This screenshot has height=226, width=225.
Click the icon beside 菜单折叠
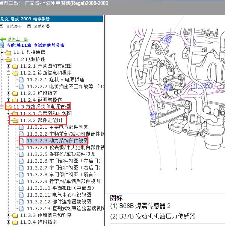pos(29,26)
